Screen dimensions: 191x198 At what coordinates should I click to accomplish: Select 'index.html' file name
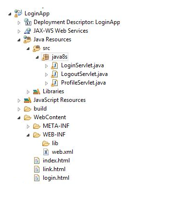click(x=56, y=161)
